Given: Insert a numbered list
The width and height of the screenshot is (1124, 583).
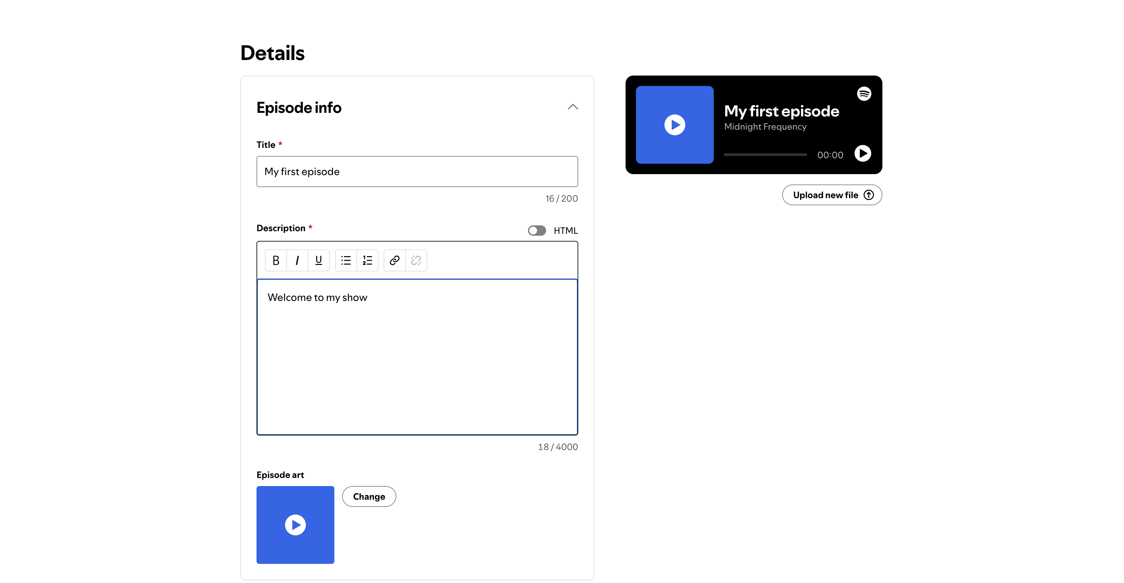Looking at the screenshot, I should (367, 260).
